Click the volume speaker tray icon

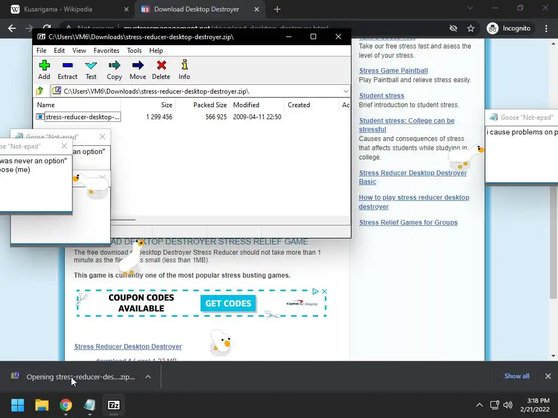508,405
